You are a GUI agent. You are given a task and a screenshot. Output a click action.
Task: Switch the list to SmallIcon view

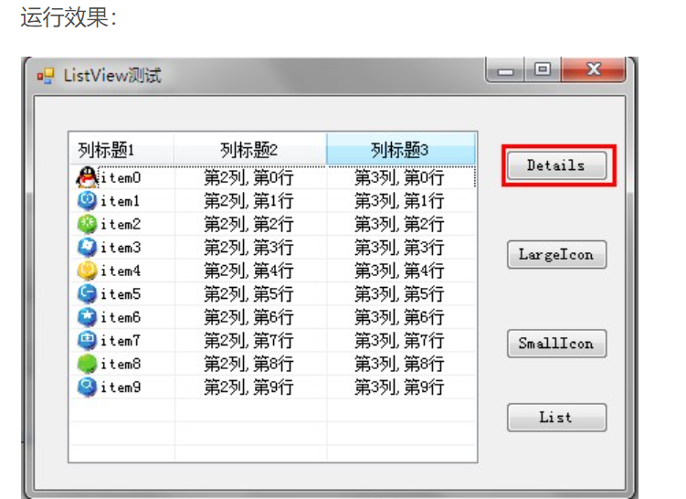[556, 344]
